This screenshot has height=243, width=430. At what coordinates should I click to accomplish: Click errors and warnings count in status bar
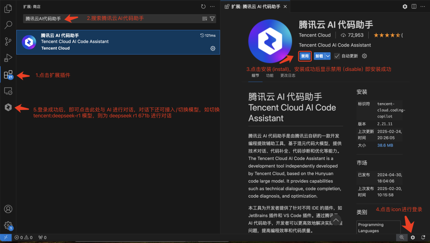(23, 237)
